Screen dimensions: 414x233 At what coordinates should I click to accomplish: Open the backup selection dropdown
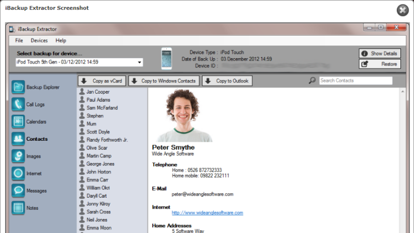(79, 62)
